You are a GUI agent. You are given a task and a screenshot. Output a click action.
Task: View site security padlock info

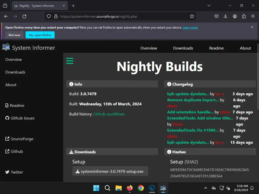tap(56, 16)
